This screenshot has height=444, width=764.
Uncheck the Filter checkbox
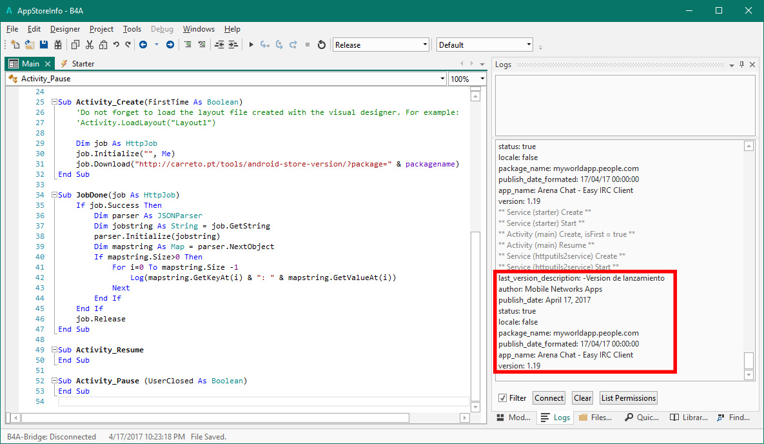coord(502,398)
